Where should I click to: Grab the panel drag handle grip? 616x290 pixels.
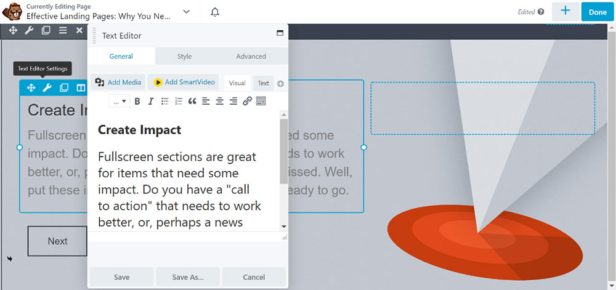tap(94, 35)
